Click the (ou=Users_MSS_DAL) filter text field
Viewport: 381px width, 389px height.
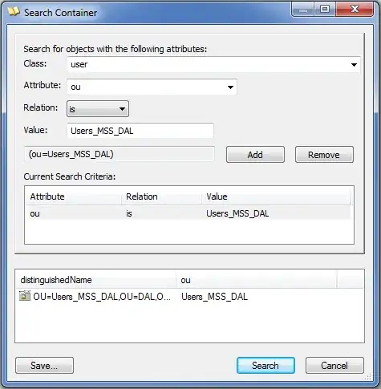tap(120, 154)
